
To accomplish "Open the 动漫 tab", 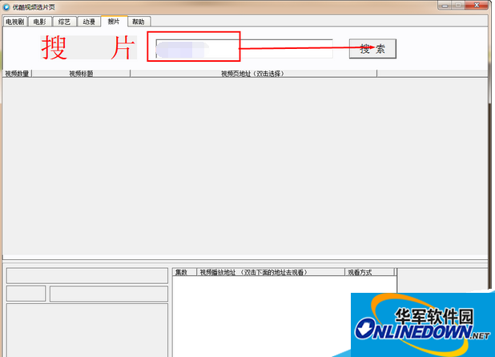I will (89, 22).
